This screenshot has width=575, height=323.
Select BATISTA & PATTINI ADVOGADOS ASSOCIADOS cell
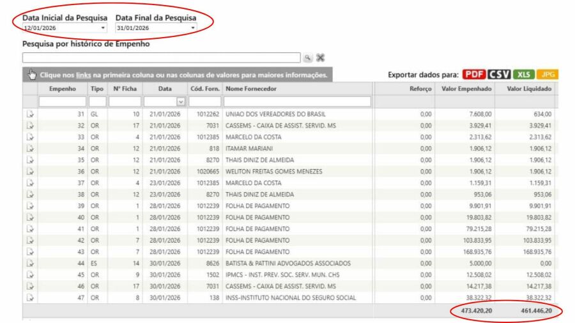pyautogui.click(x=288, y=263)
